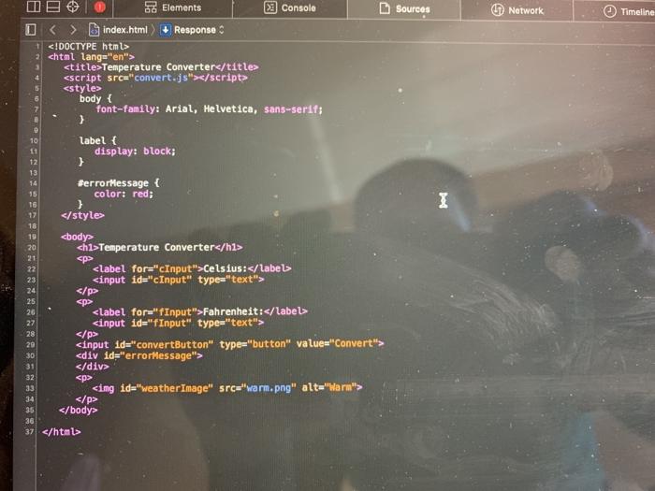Click the Network tab icon
This screenshot has height=491, width=655.
click(x=497, y=9)
